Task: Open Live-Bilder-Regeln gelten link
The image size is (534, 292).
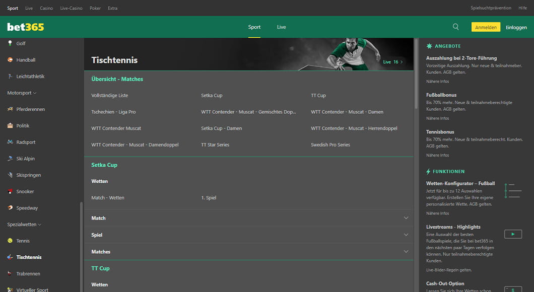Action: 449,270
